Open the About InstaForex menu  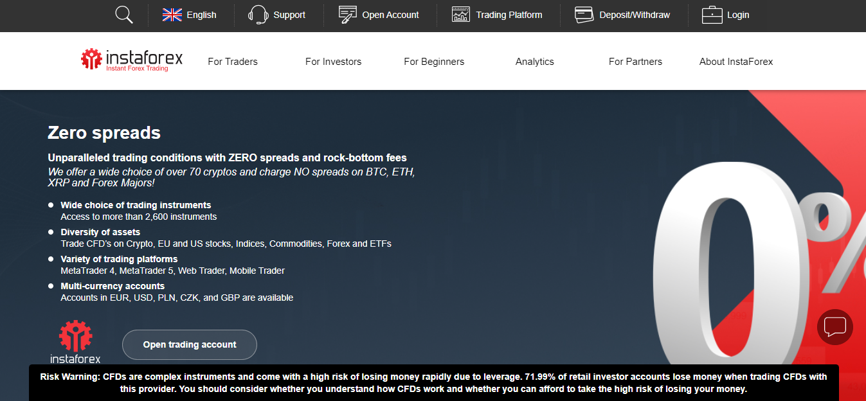pos(736,62)
